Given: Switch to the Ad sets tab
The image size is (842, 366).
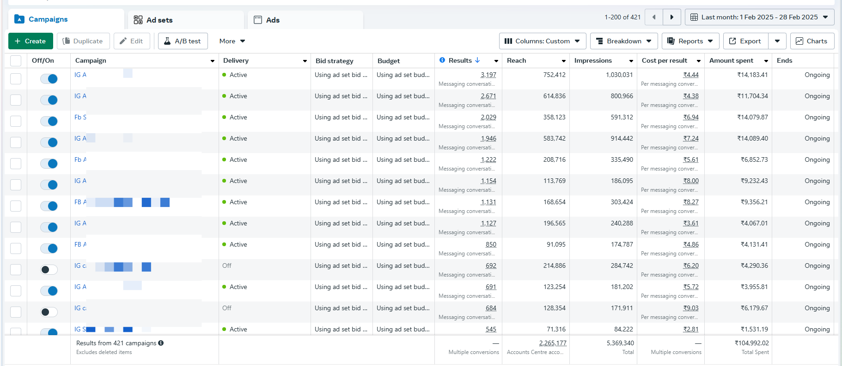Looking at the screenshot, I should tap(186, 20).
